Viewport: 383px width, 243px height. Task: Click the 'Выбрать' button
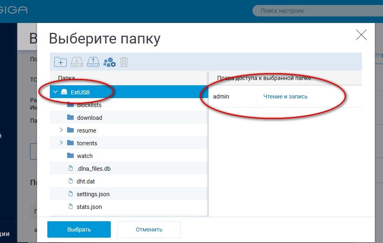click(79, 229)
